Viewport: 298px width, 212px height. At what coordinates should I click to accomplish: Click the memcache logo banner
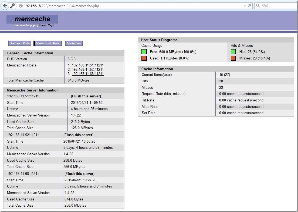(x=32, y=19)
